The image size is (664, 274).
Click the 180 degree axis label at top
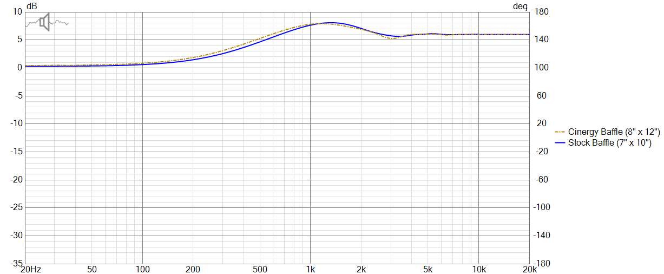pos(541,11)
